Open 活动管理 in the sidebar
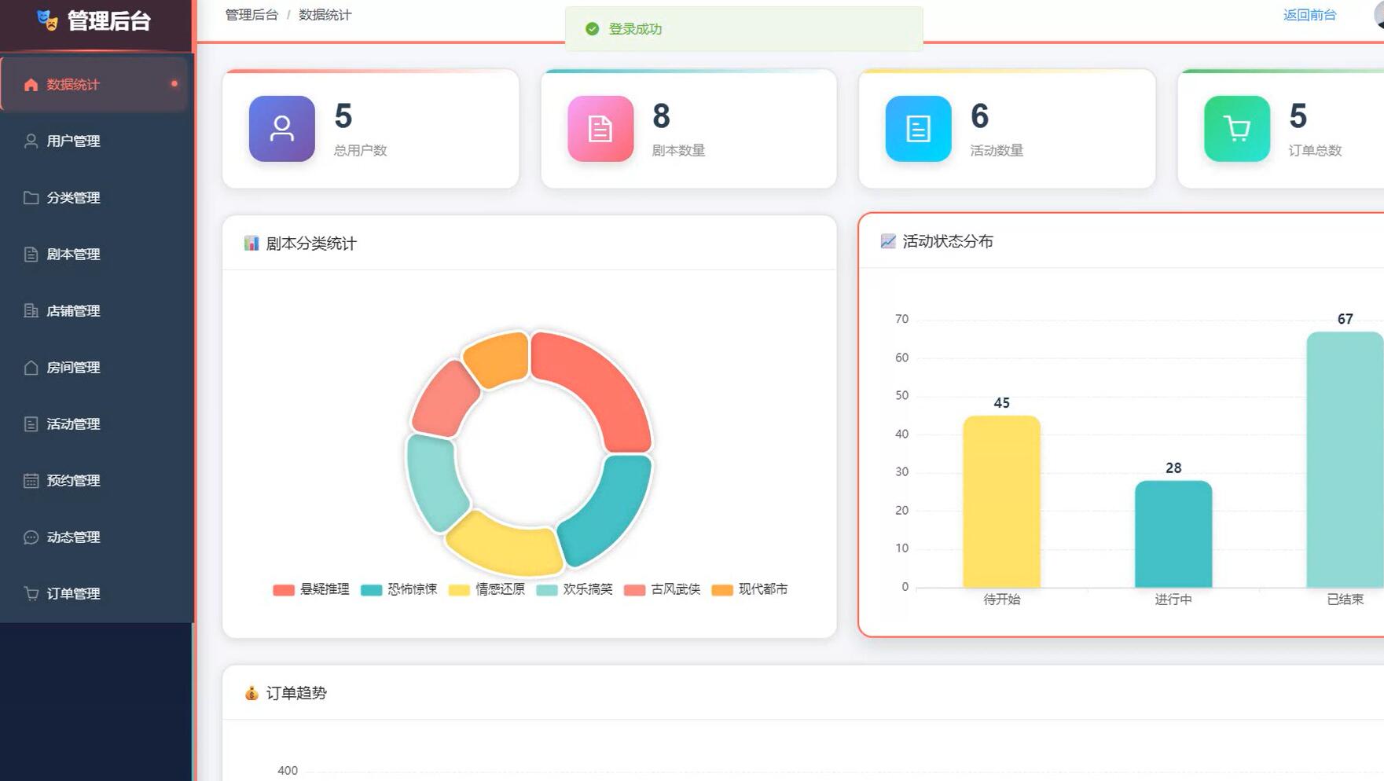Screen dimensions: 1384x781 point(94,424)
